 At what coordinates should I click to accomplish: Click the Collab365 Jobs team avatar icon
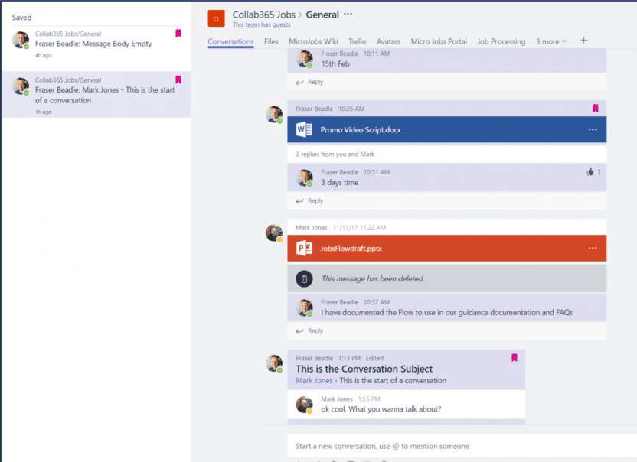point(216,18)
